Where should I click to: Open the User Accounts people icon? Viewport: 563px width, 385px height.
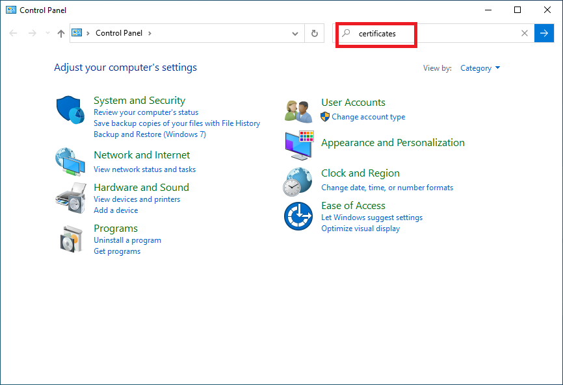298,112
